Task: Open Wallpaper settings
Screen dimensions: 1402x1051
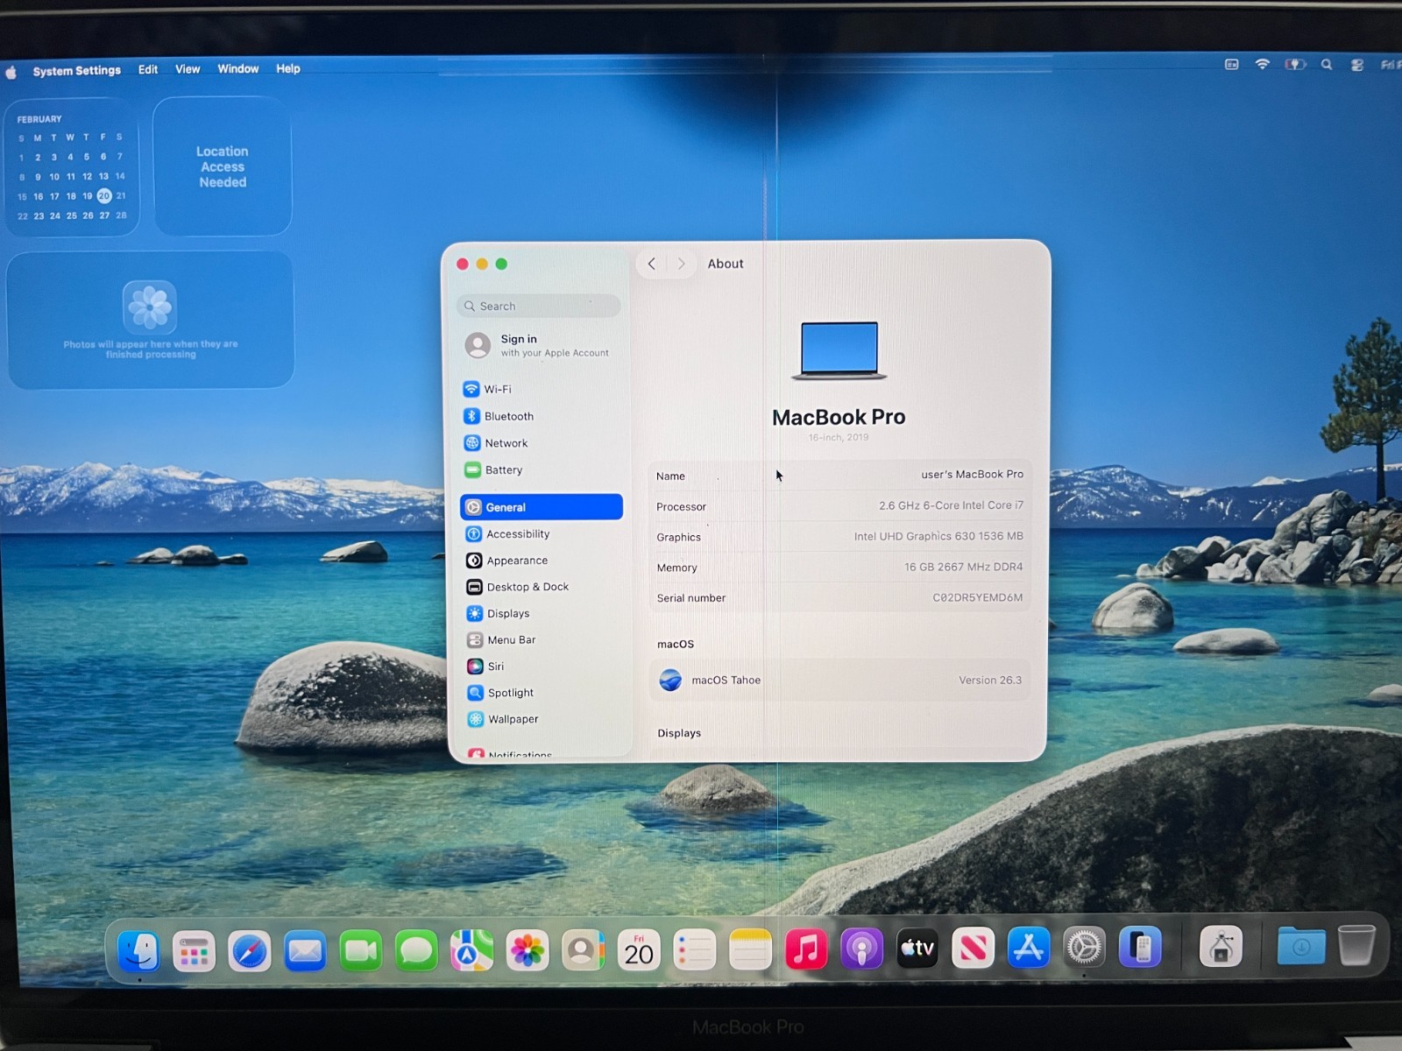Action: (x=542, y=719)
